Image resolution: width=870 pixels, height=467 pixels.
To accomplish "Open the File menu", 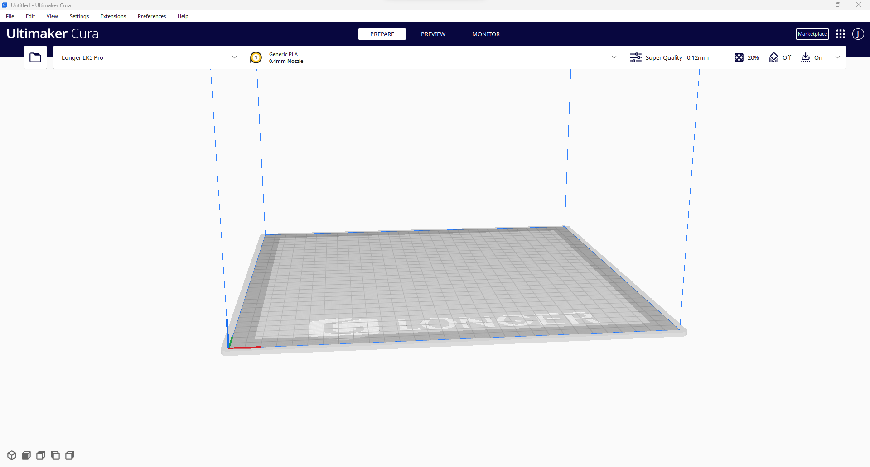I will click(x=10, y=16).
